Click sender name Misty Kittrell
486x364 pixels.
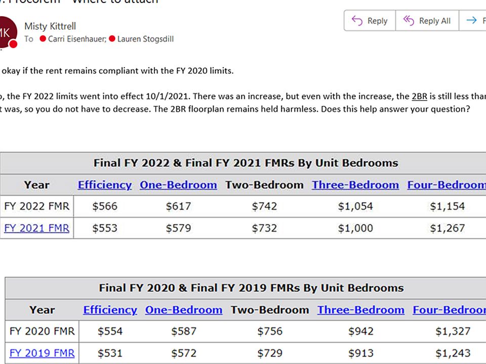(x=50, y=26)
